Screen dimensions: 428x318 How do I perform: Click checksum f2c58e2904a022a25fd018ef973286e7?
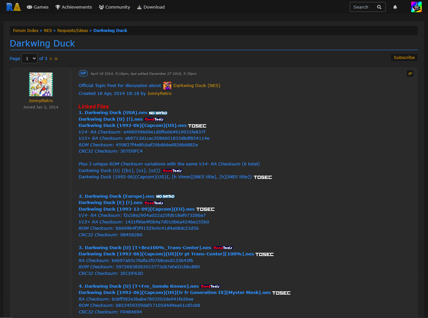click(x=165, y=216)
